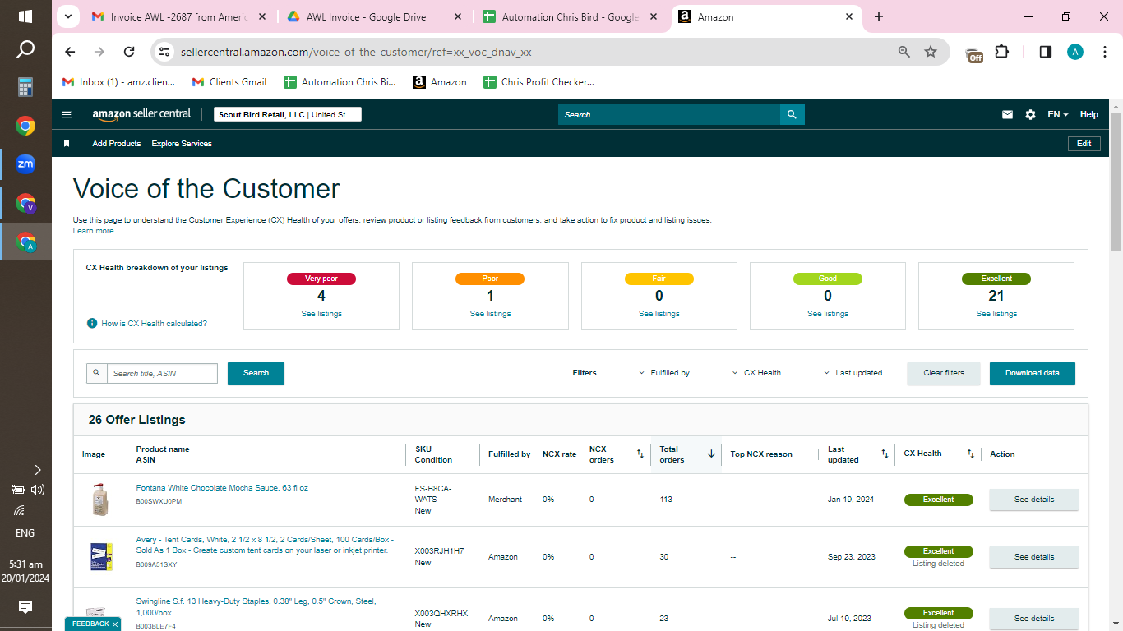Screen dimensions: 1123x631
Task: Click the Edit button in the top bar
Action: point(1084,144)
